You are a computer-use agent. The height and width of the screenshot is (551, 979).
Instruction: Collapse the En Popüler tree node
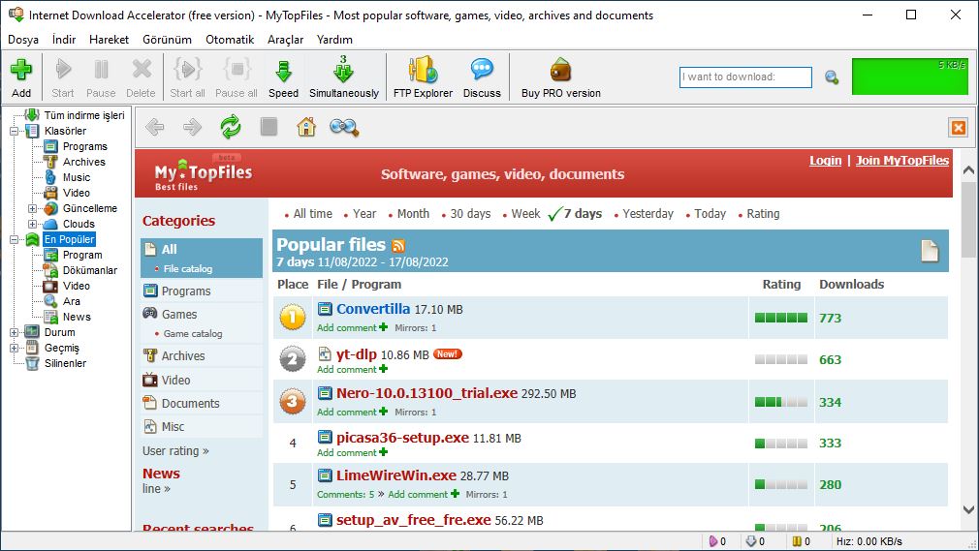pyautogui.click(x=14, y=239)
